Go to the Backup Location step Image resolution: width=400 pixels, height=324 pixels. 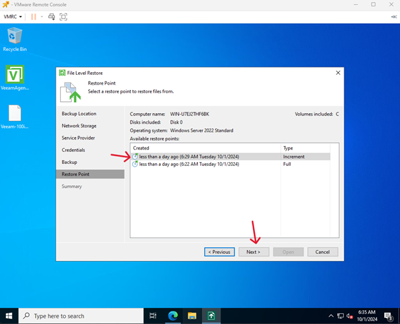(79, 114)
